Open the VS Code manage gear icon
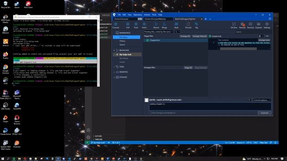Screen dimensions: 287x161 88,137
